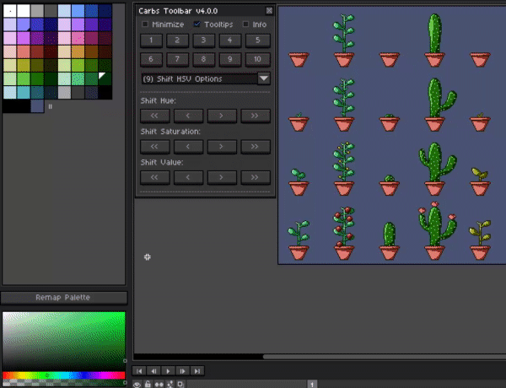
Task: Click the Remap Palette button
Action: click(63, 298)
